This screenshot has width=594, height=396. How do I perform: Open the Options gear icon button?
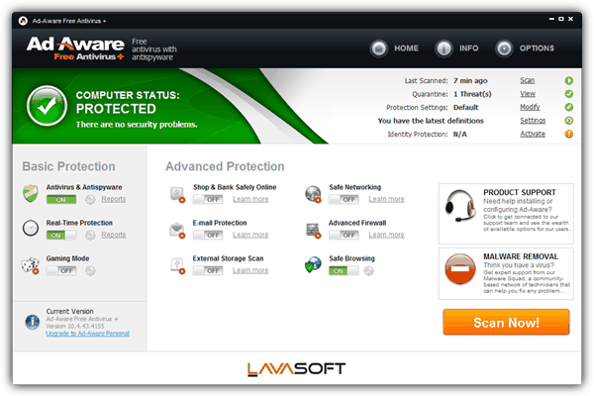pyautogui.click(x=504, y=49)
